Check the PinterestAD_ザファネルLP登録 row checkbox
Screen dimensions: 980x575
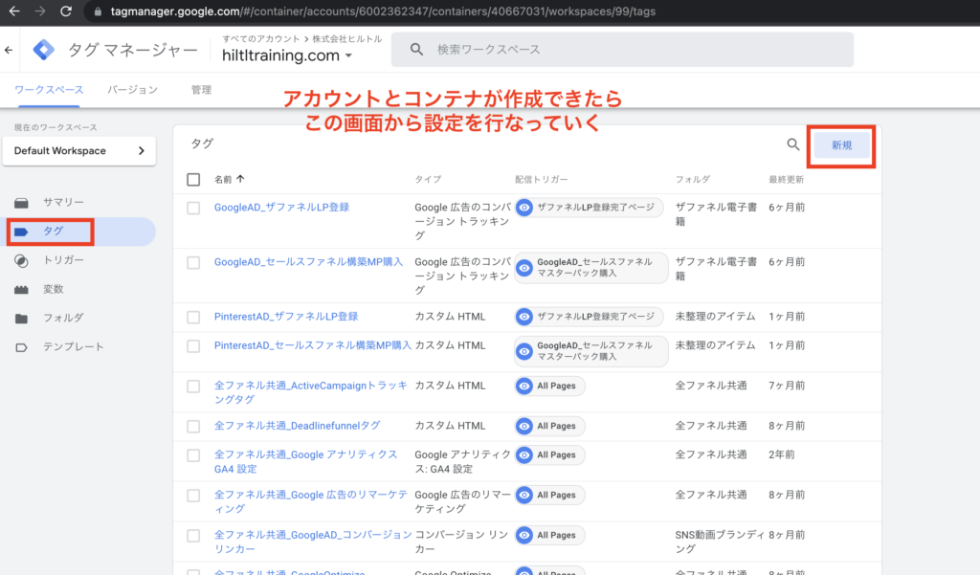point(193,318)
